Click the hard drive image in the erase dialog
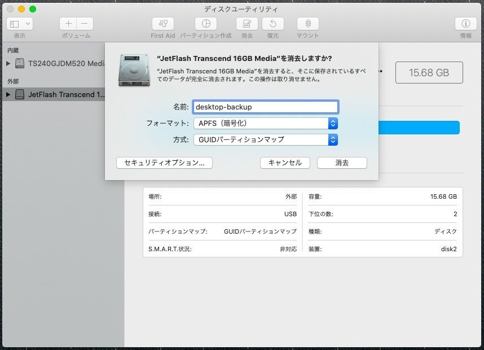The image size is (484, 350). pyautogui.click(x=134, y=70)
